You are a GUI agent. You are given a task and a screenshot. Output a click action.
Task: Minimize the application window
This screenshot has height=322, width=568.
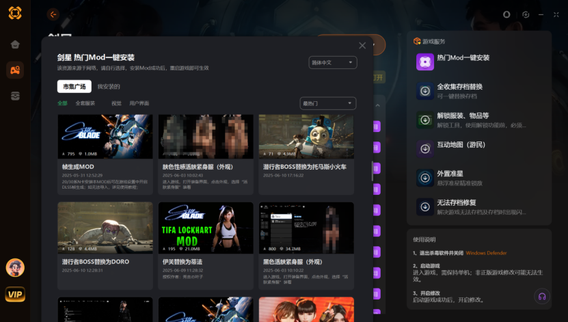(541, 14)
